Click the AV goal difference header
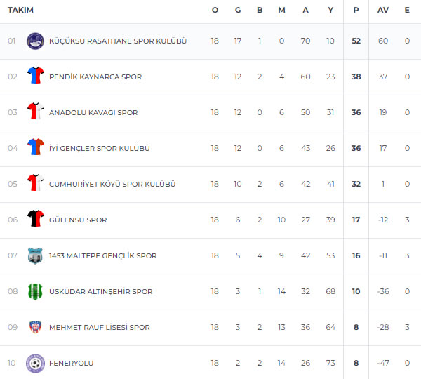The image size is (421, 379). tap(383, 10)
